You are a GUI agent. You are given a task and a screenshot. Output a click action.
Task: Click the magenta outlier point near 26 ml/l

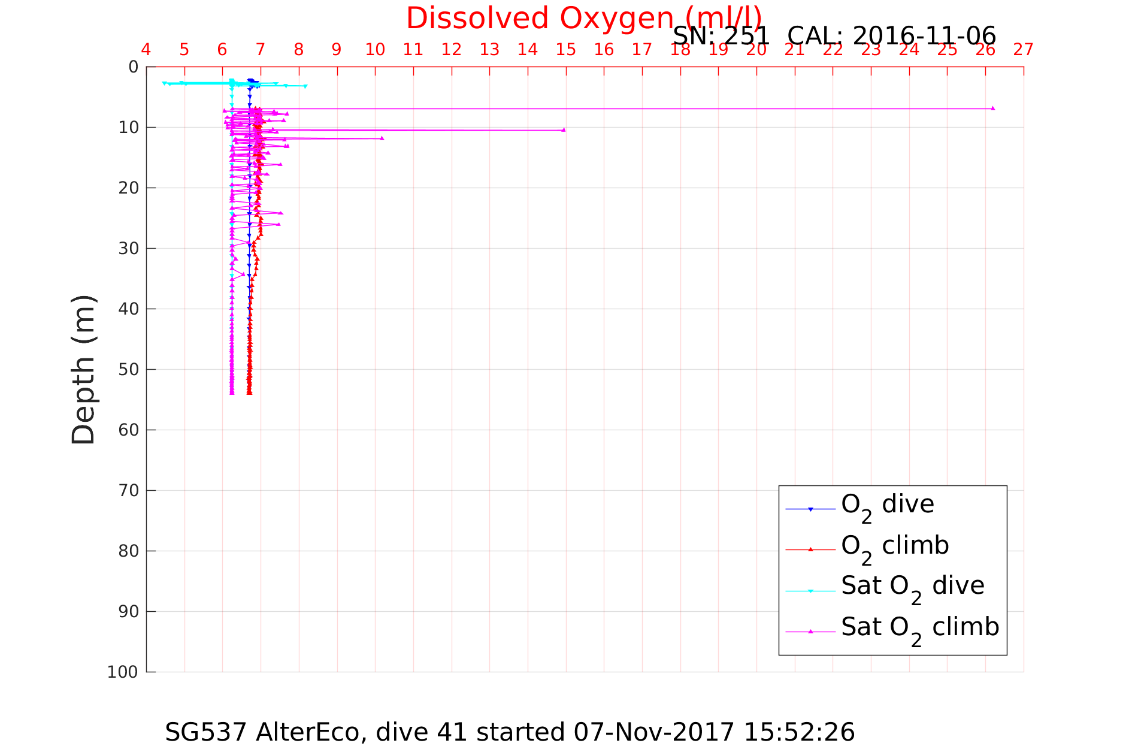coord(992,108)
